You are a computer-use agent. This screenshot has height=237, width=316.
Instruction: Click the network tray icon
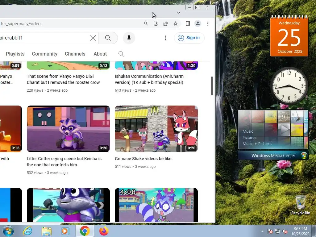[277, 231]
